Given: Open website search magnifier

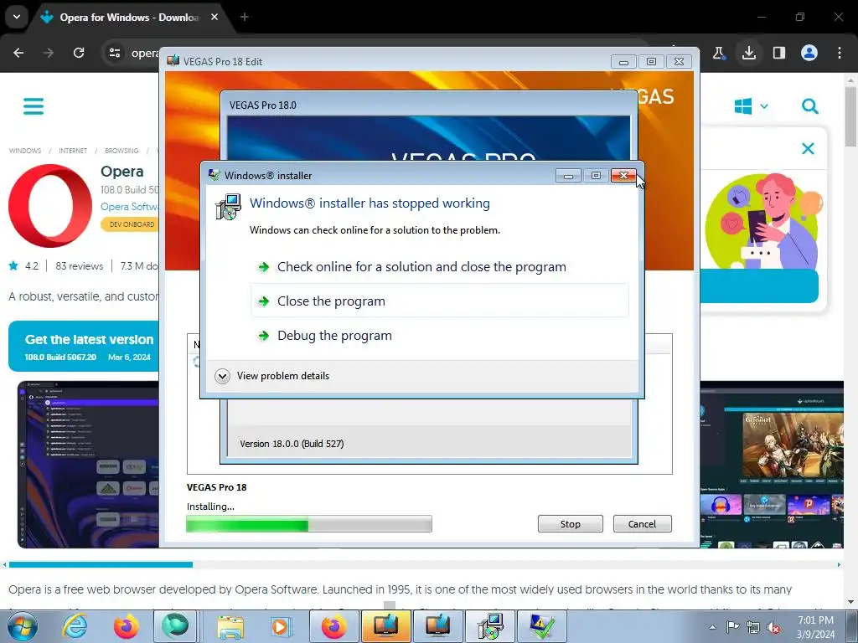Looking at the screenshot, I should [810, 106].
